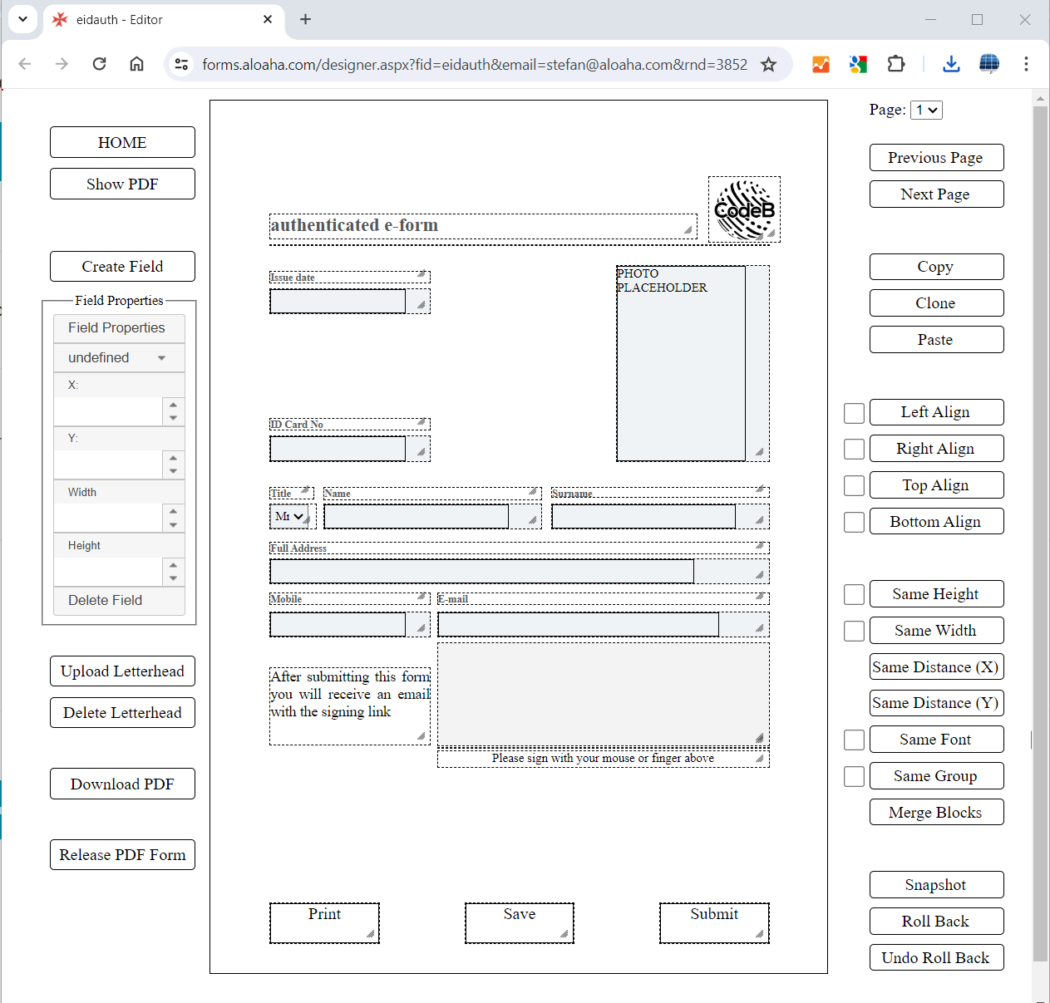
Task: Reload the forms.aloaha.com page
Action: point(99,64)
